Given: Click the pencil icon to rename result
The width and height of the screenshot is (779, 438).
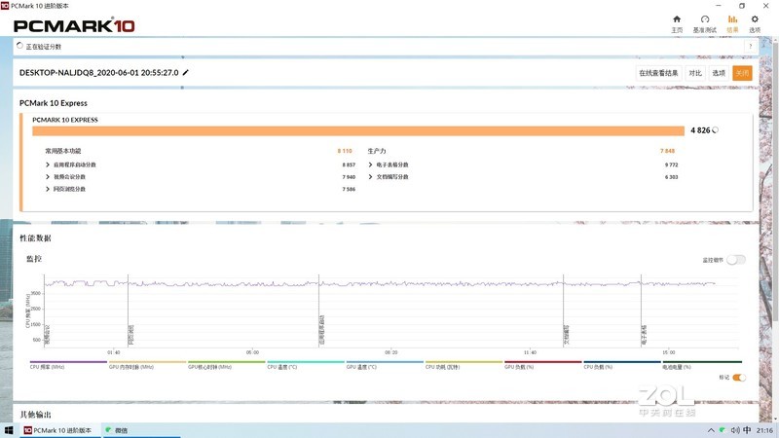Looking at the screenshot, I should (186, 72).
